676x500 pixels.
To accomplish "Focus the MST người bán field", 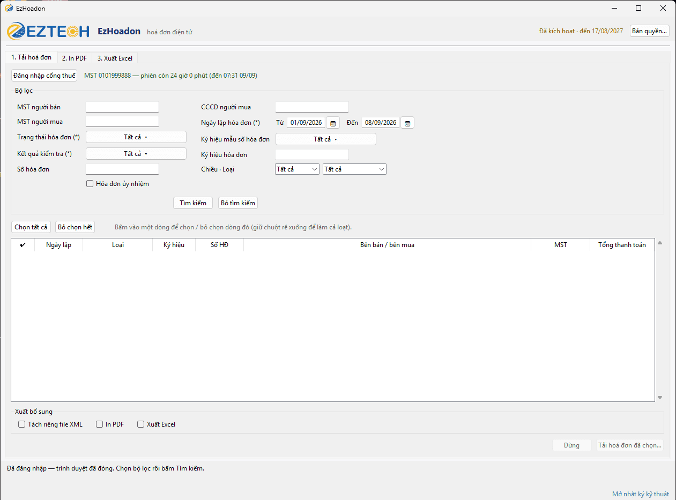I will 122,107.
